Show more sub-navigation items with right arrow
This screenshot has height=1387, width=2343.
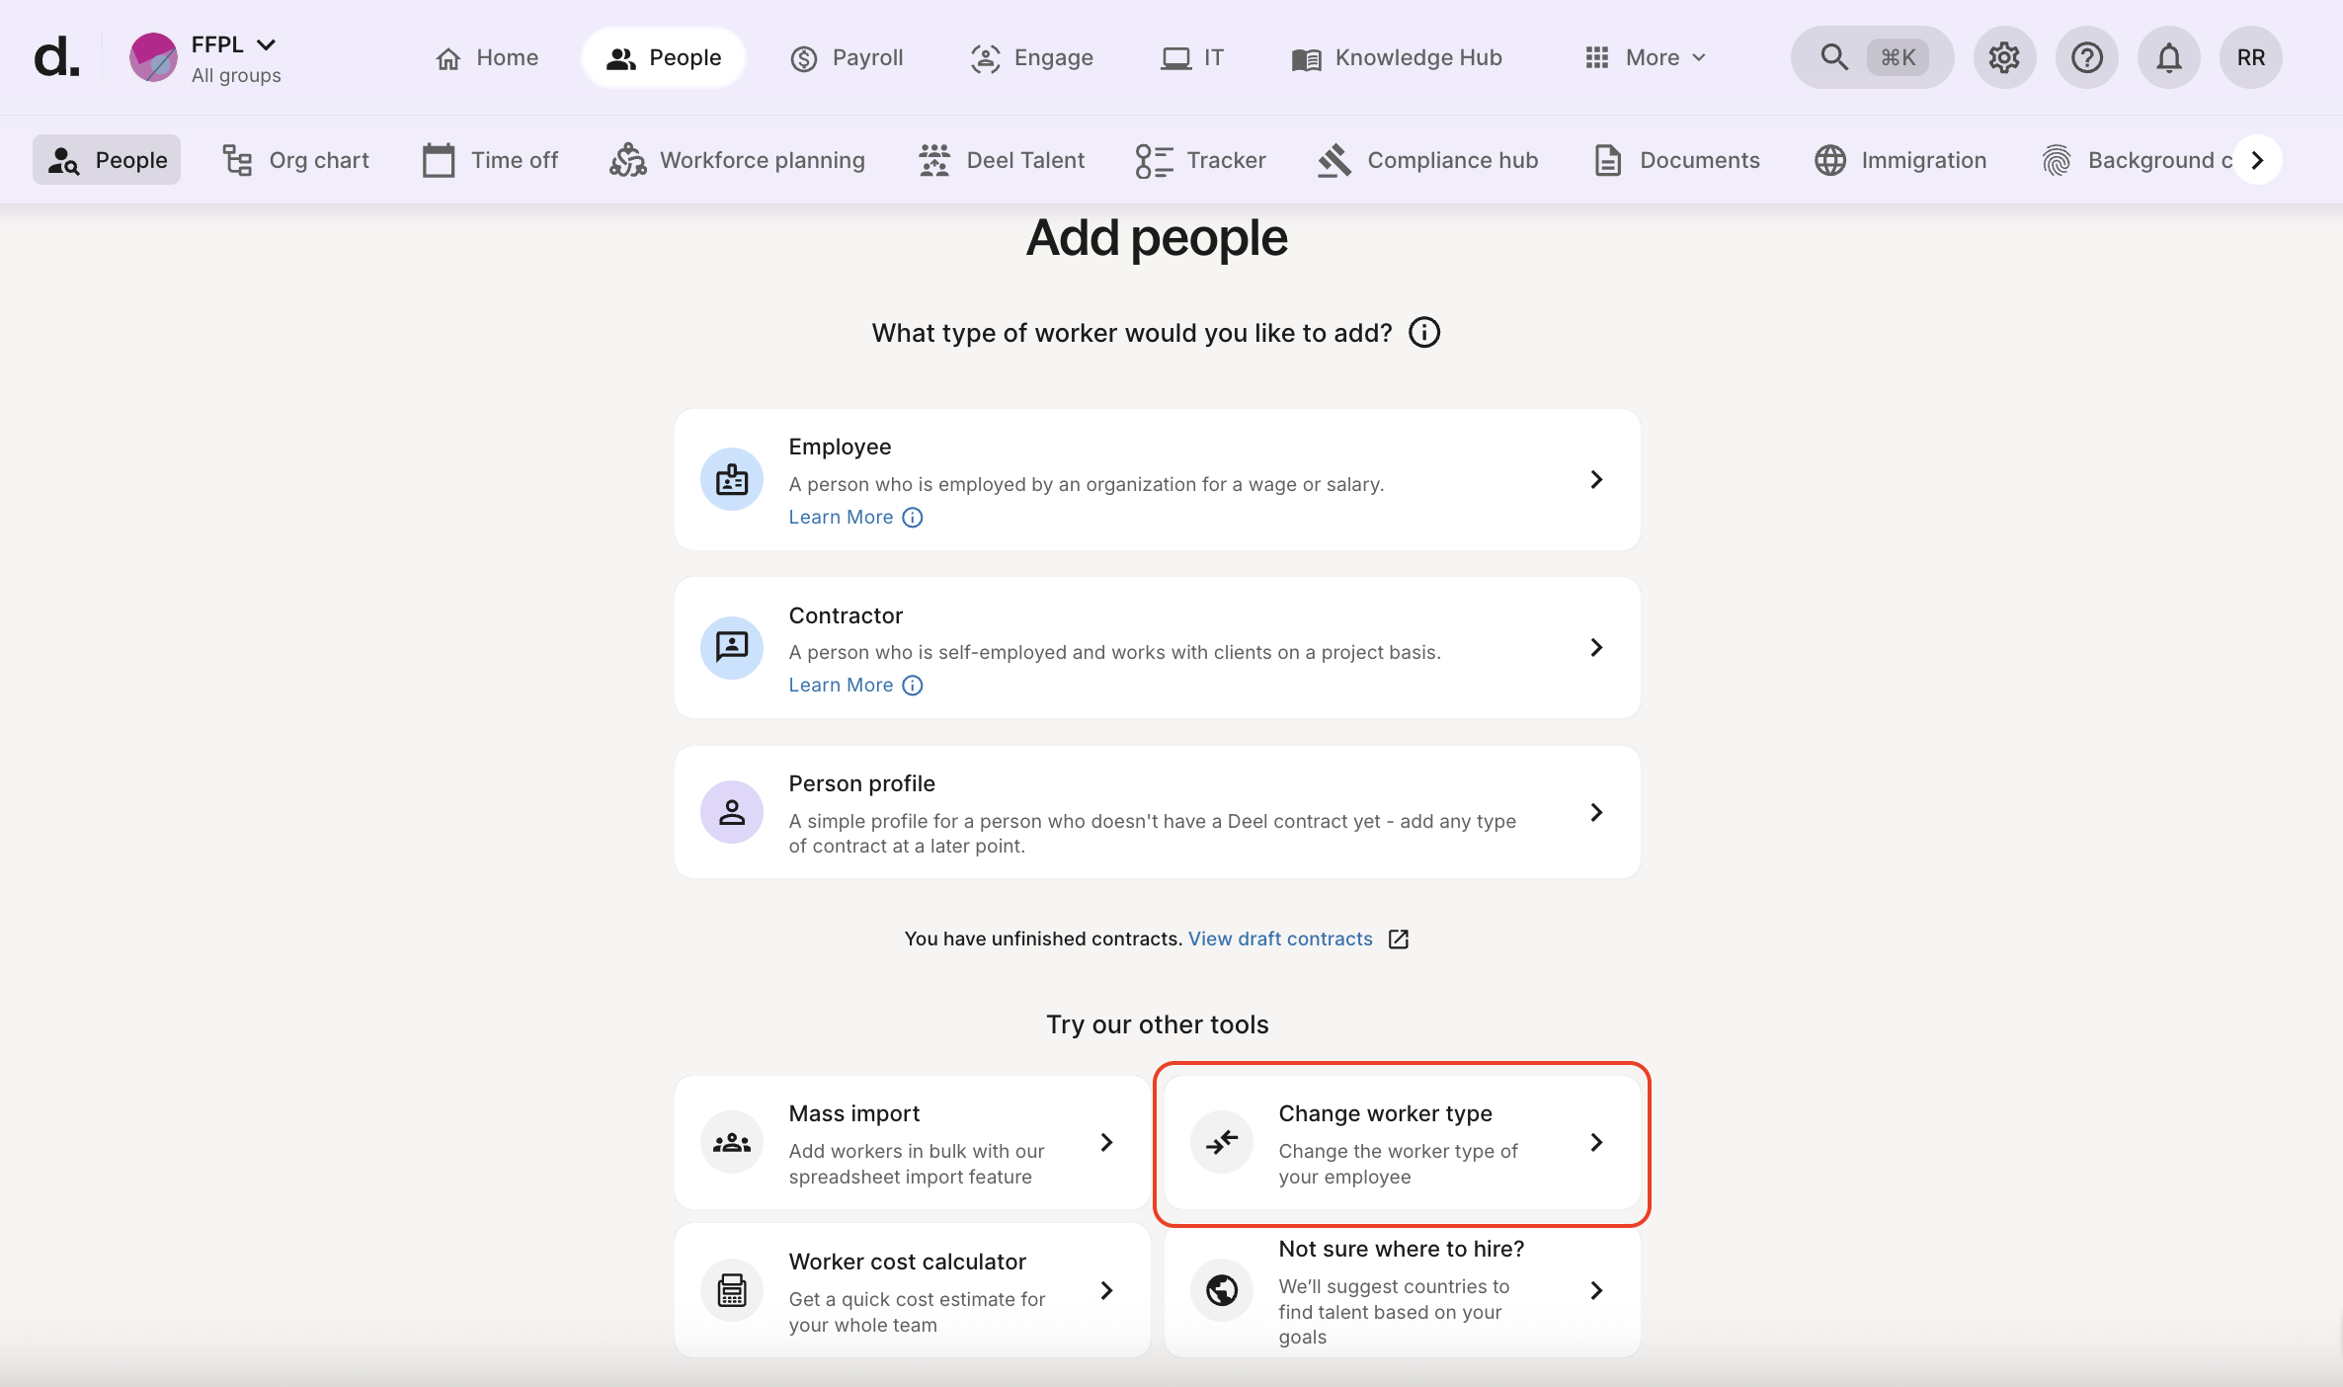point(2257,160)
